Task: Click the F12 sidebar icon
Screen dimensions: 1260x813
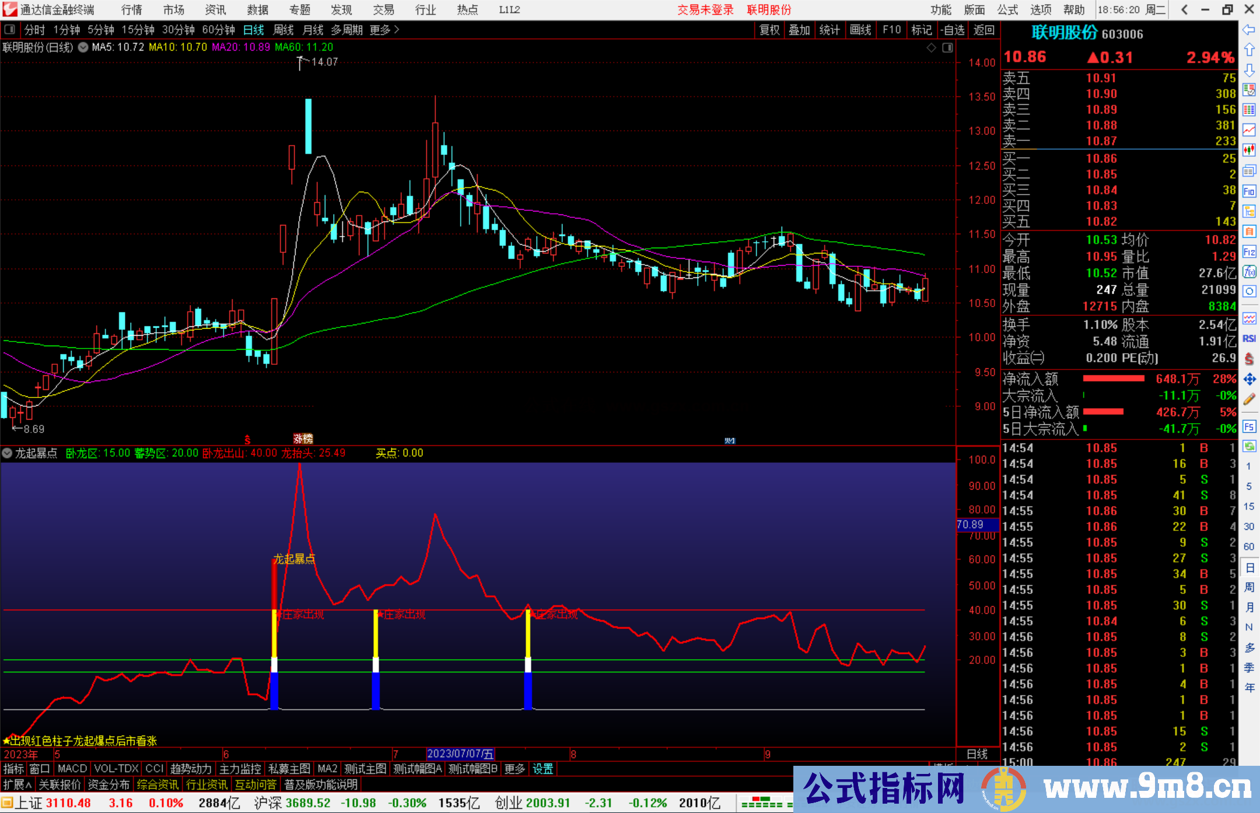Action: (x=1249, y=252)
